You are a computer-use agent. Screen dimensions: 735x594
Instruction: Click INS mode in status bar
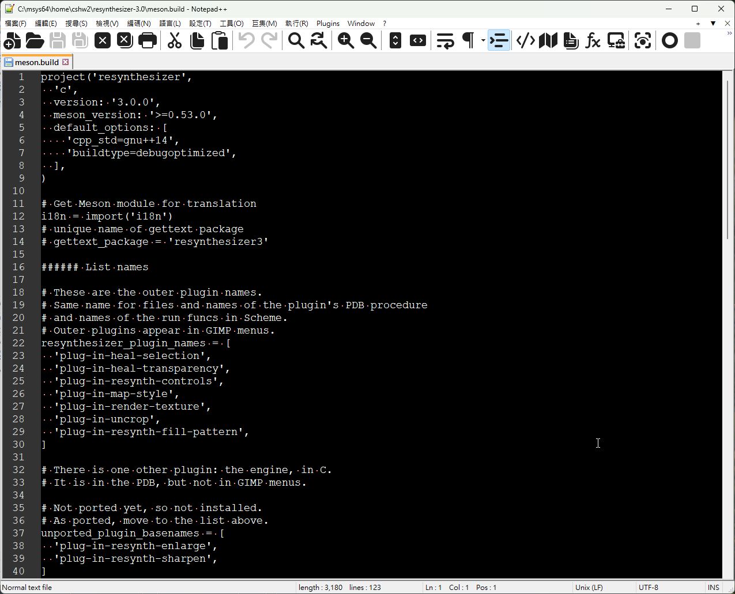tap(714, 588)
